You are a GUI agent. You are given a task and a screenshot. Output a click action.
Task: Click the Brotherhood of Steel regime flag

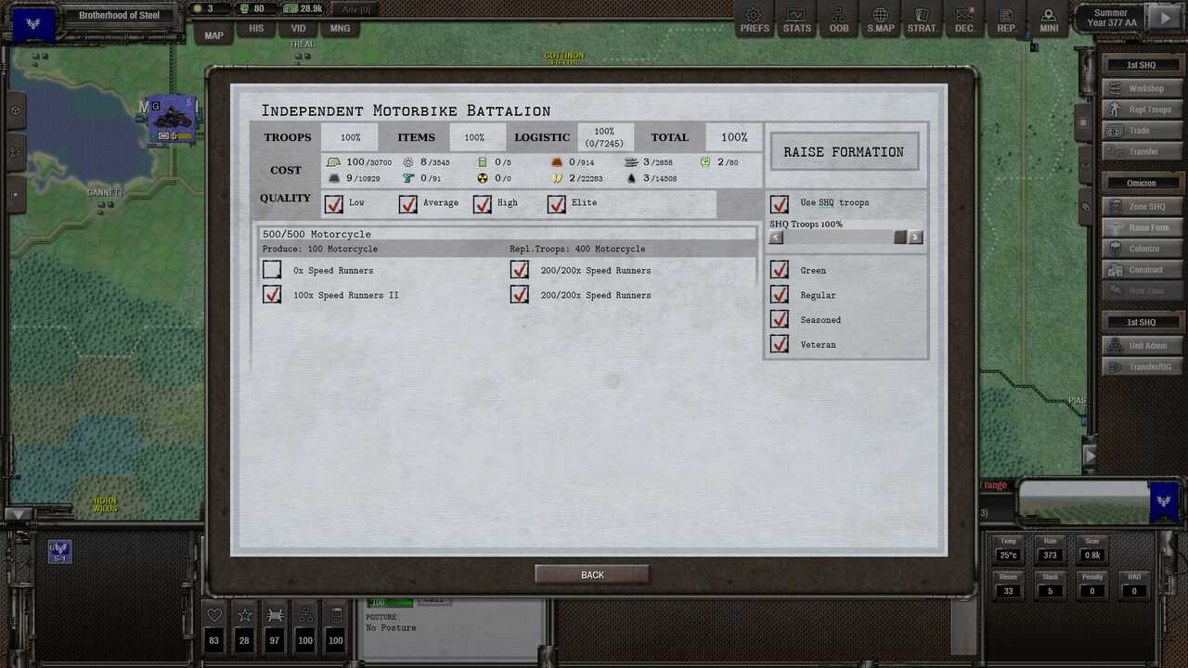pos(33,24)
